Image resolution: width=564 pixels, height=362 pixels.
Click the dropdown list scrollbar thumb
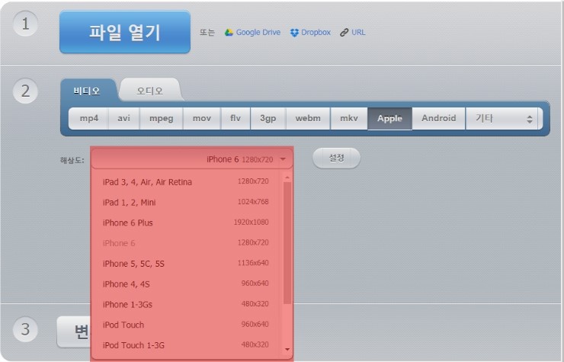pyautogui.click(x=287, y=243)
